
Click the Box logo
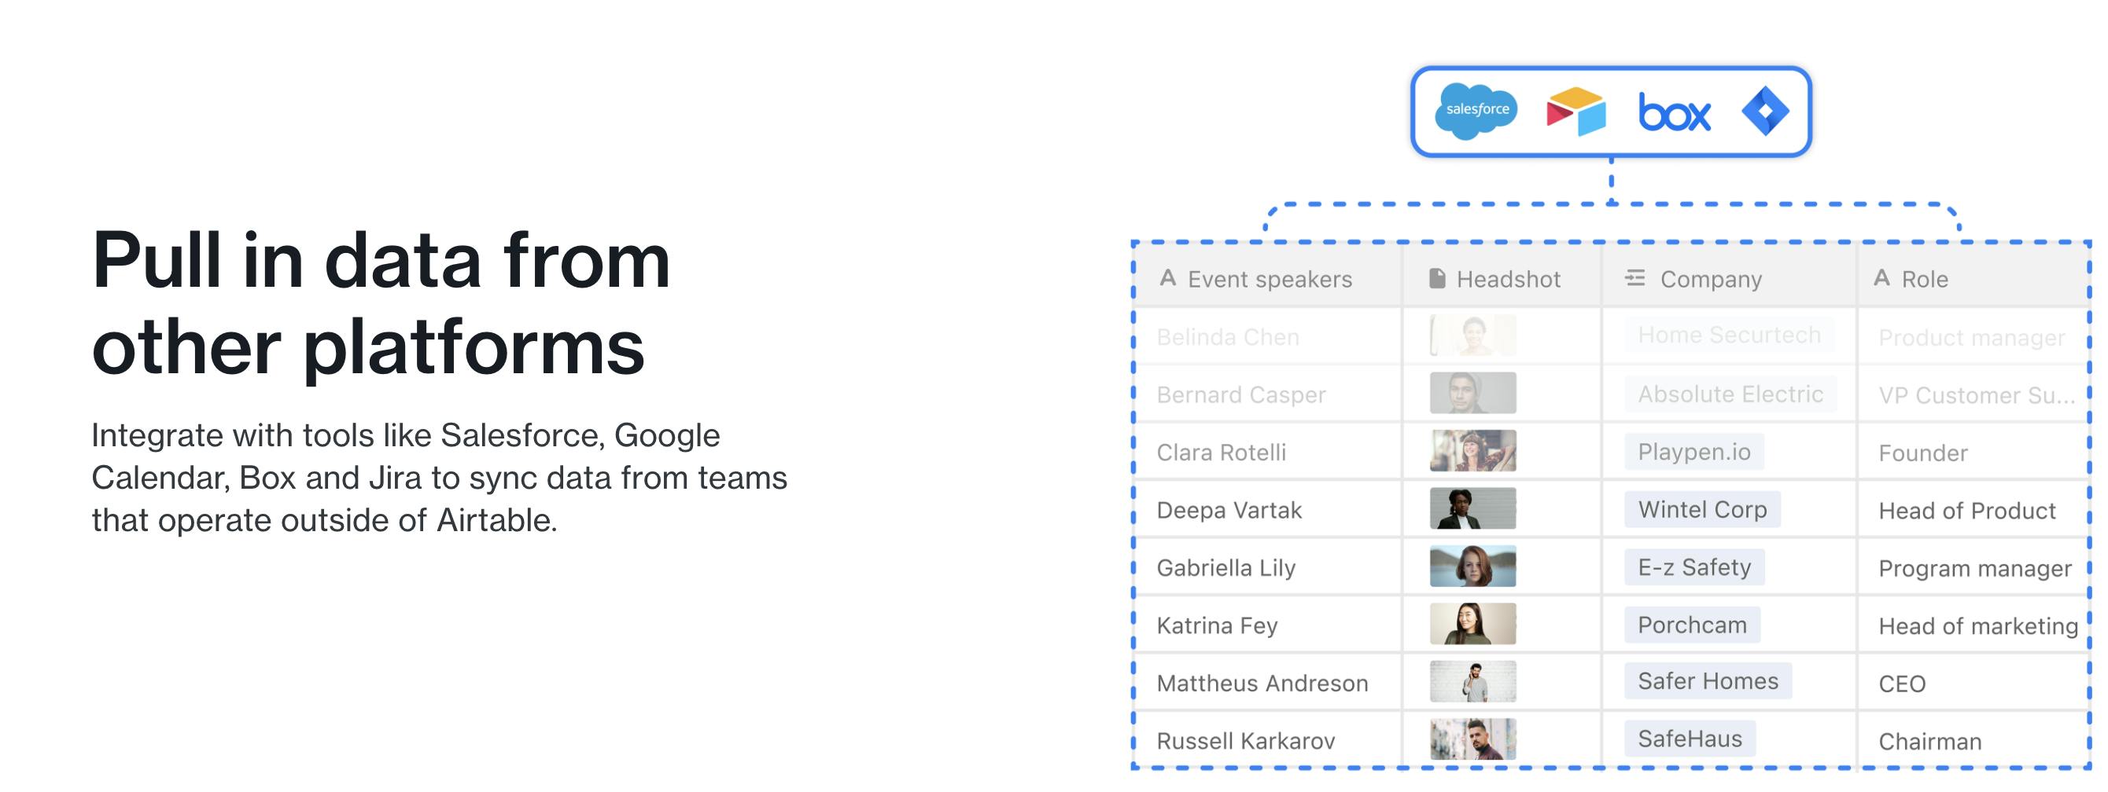pos(1675,112)
